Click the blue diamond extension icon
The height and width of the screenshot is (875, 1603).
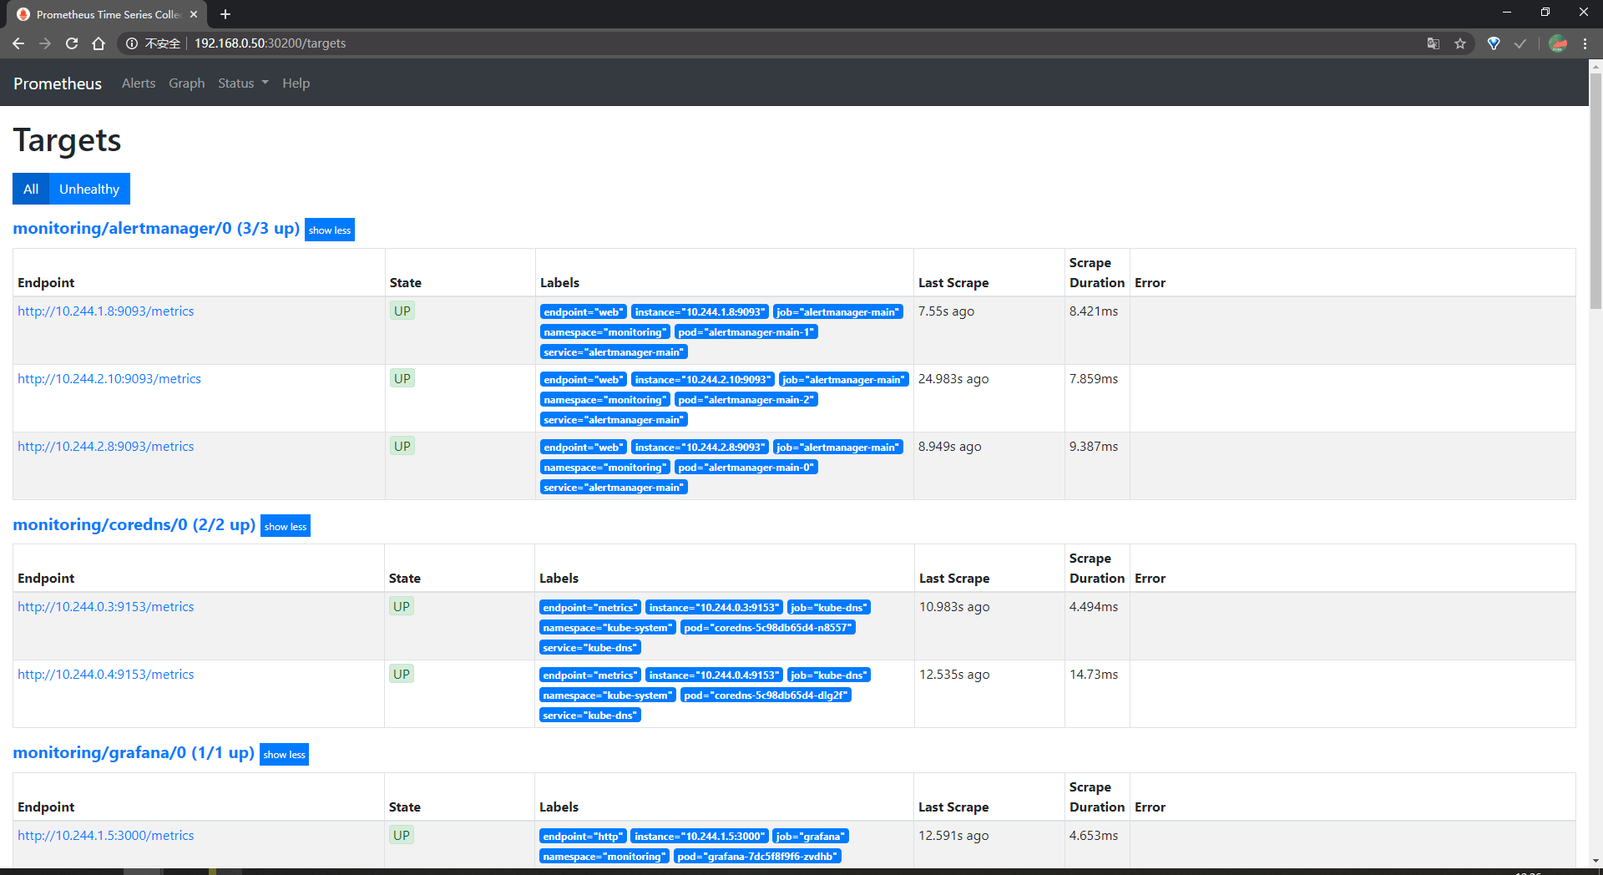[x=1494, y=43]
